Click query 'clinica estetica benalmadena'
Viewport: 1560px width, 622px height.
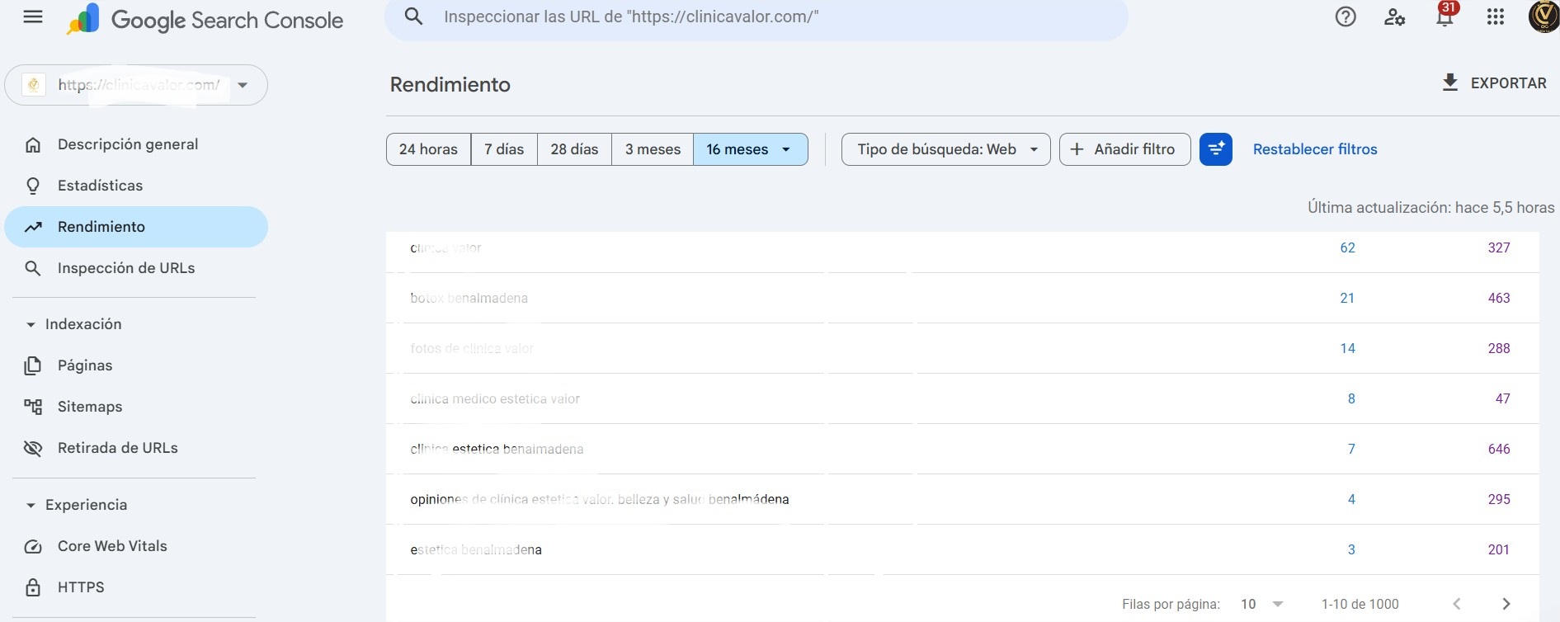(x=497, y=450)
